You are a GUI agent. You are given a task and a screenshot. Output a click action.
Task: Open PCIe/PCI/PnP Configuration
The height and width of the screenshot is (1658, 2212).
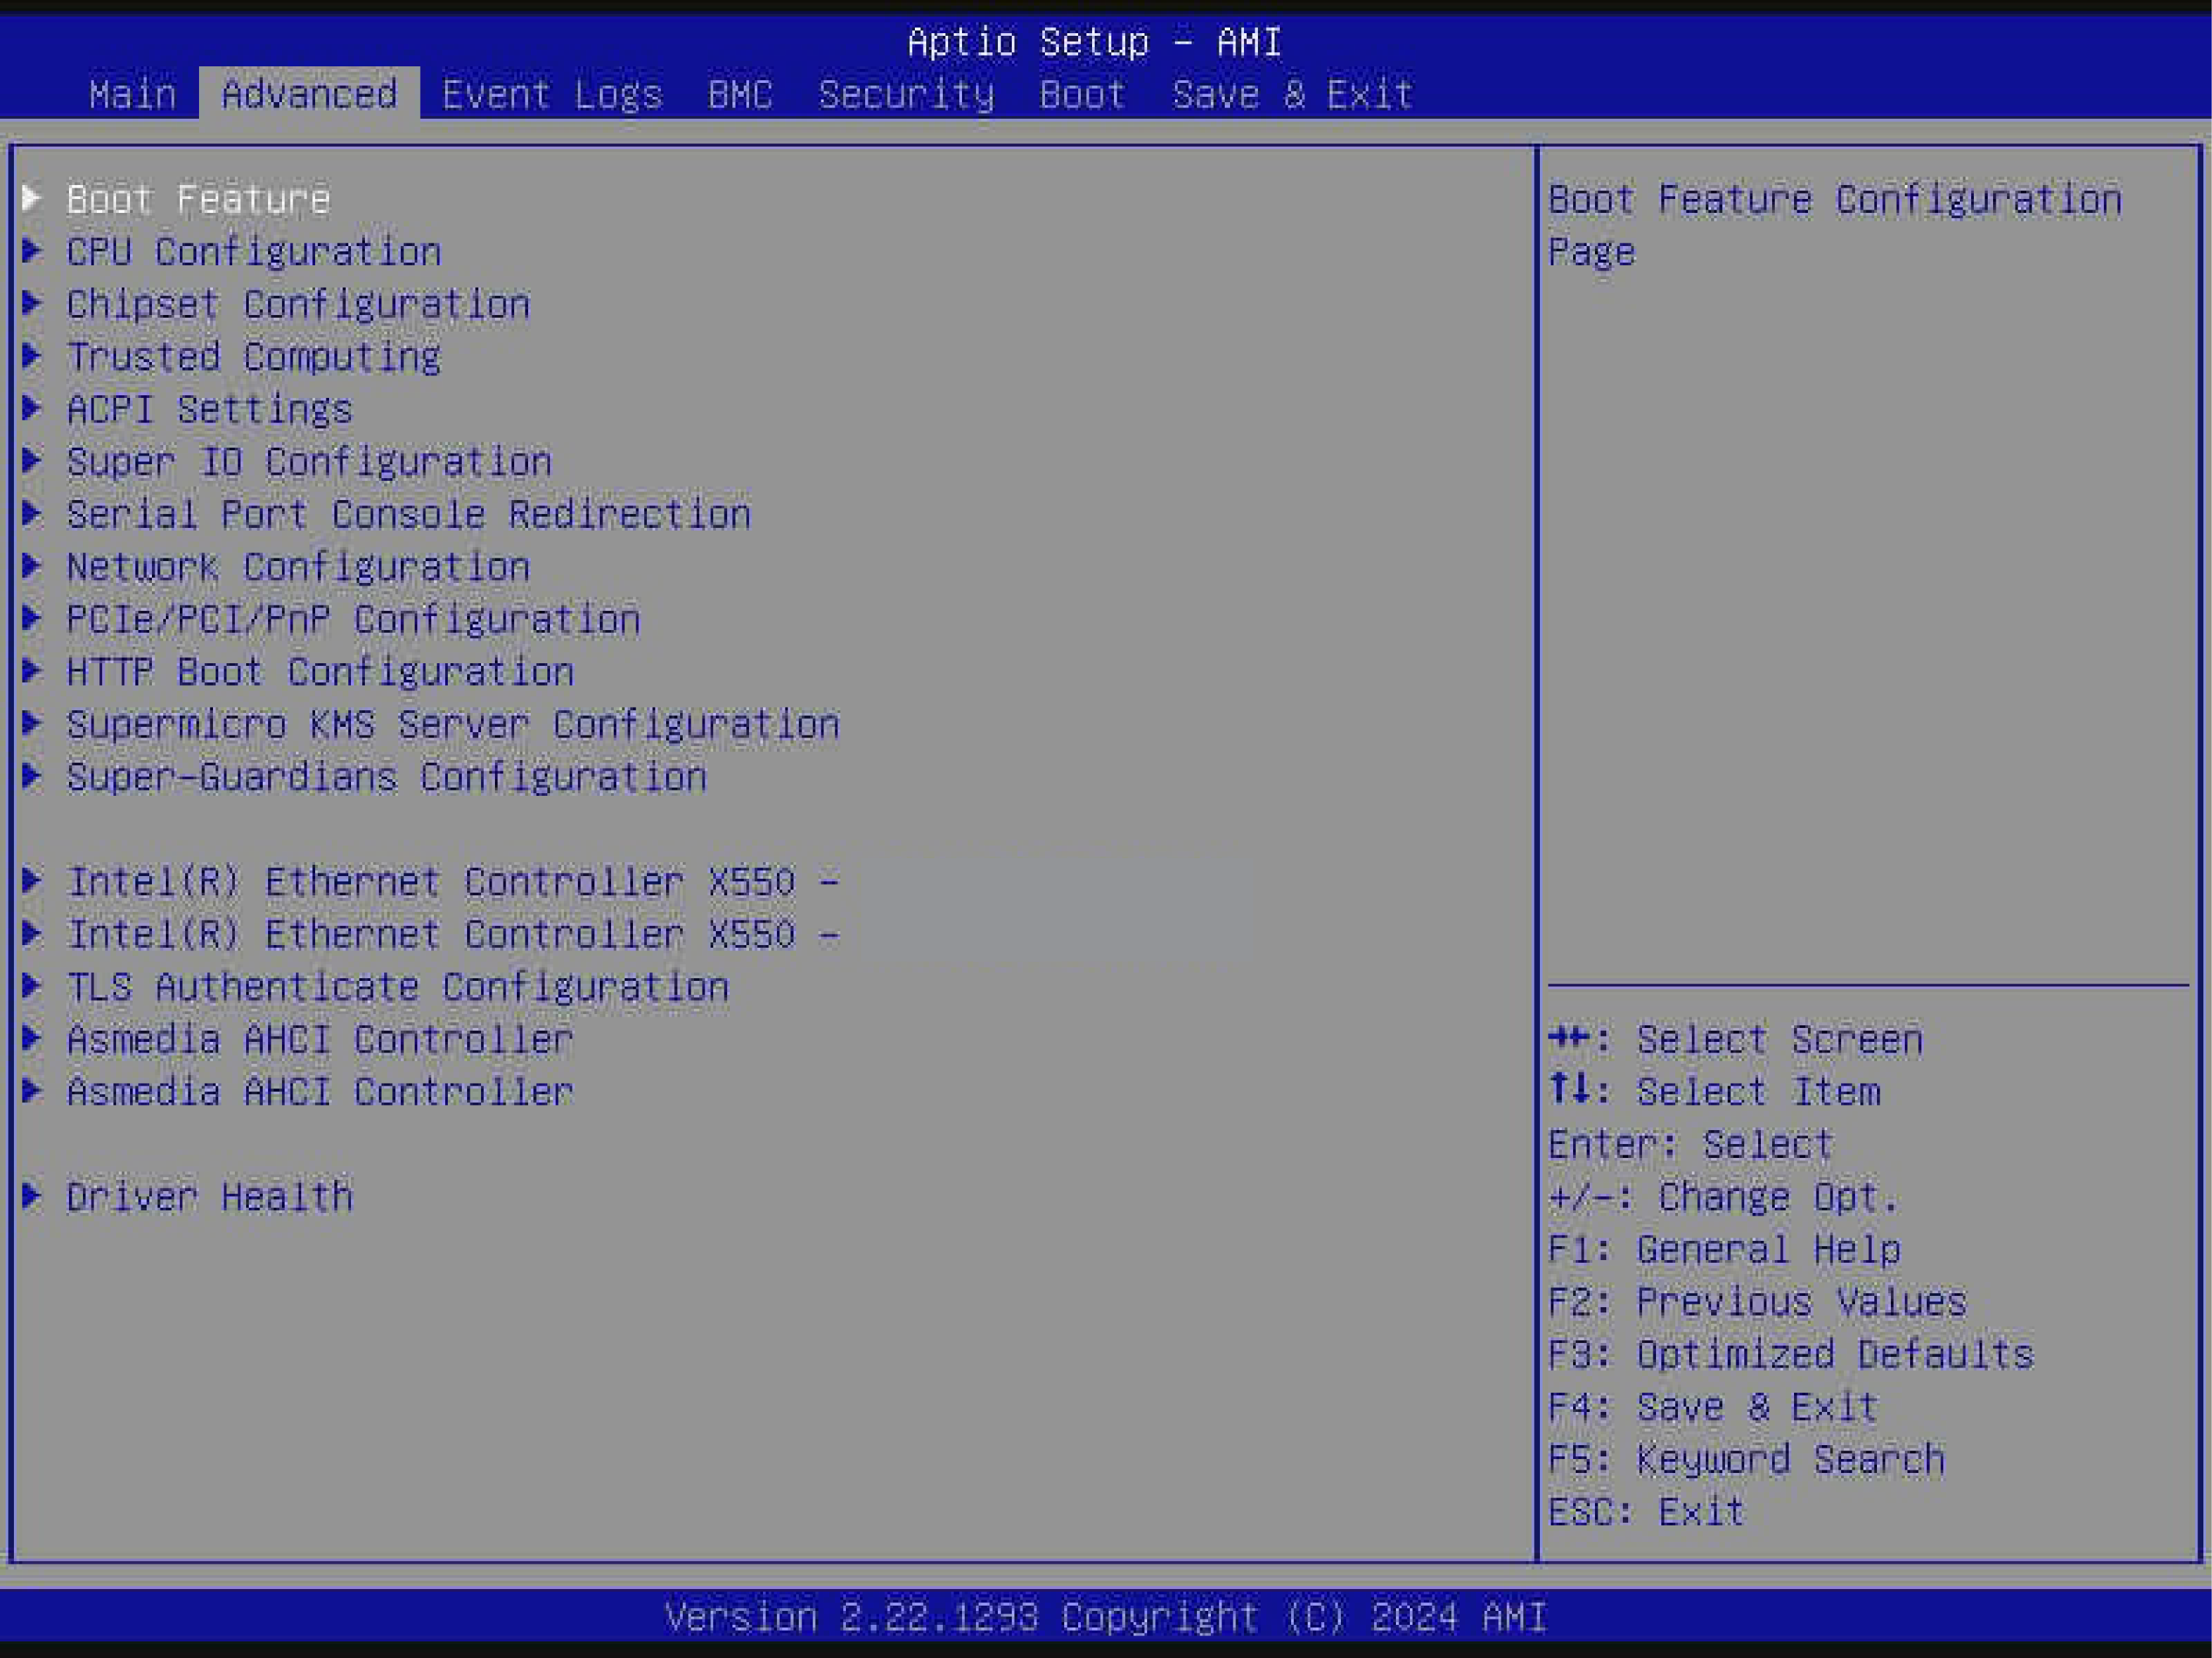pyautogui.click(x=352, y=619)
